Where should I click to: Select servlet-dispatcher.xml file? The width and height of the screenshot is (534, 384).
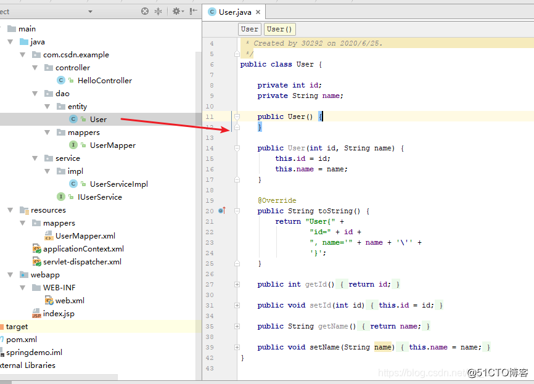point(82,262)
